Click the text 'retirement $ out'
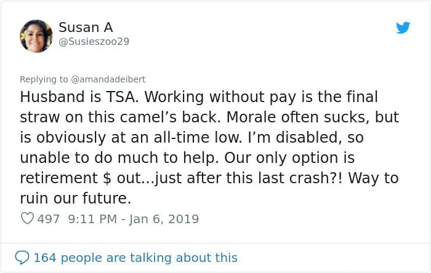This screenshot has width=431, height=273. tap(81, 178)
